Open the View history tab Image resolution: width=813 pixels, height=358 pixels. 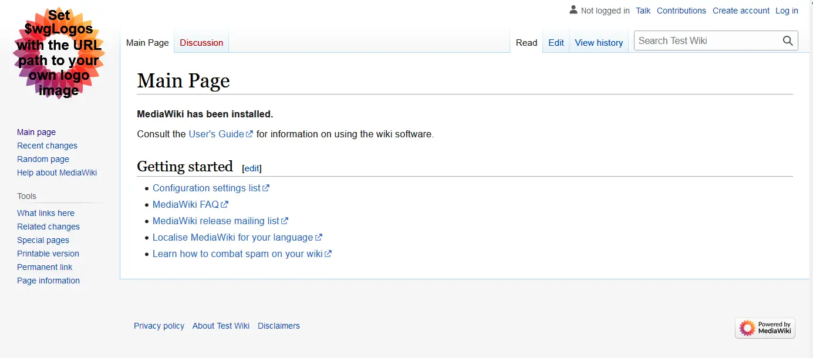(599, 42)
